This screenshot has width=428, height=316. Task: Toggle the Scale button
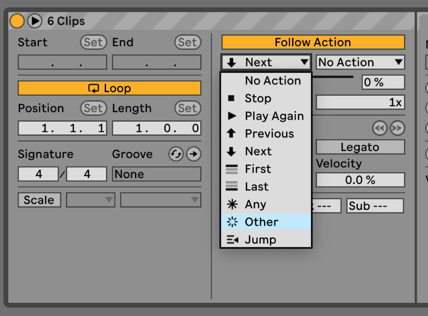point(39,200)
